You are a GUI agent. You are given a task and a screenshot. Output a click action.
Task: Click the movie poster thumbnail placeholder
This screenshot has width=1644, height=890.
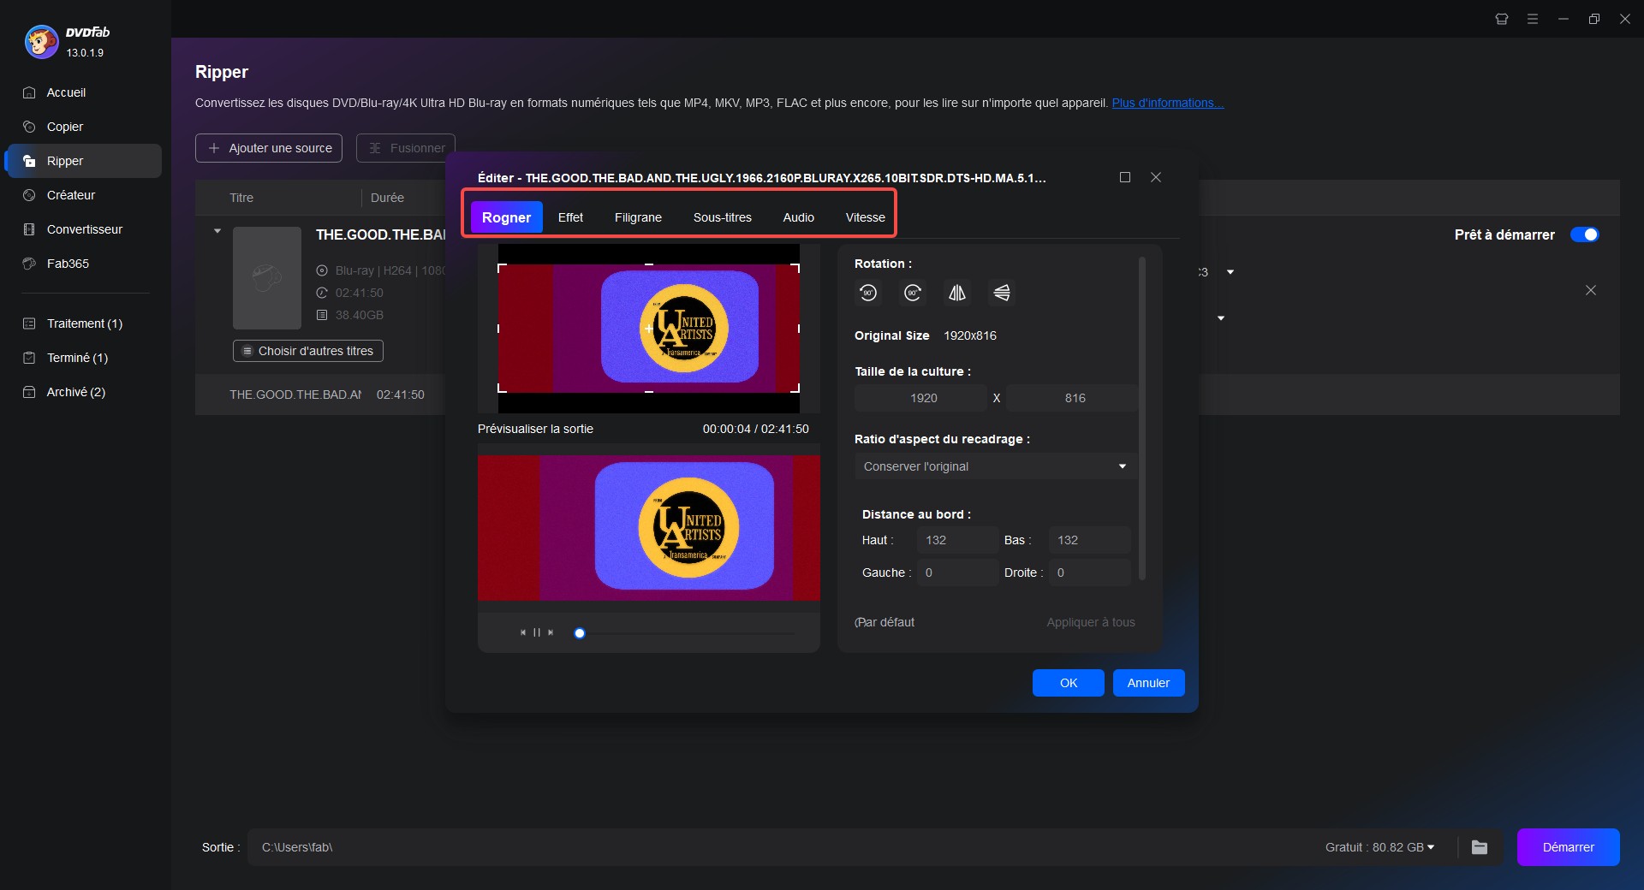(x=267, y=278)
